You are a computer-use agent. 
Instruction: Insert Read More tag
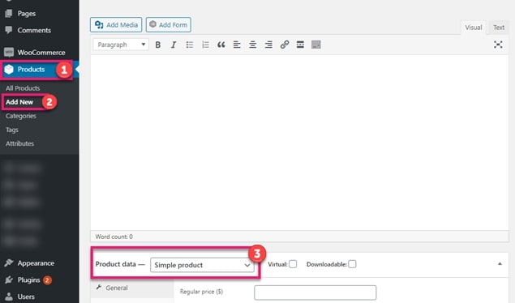pyautogui.click(x=300, y=45)
